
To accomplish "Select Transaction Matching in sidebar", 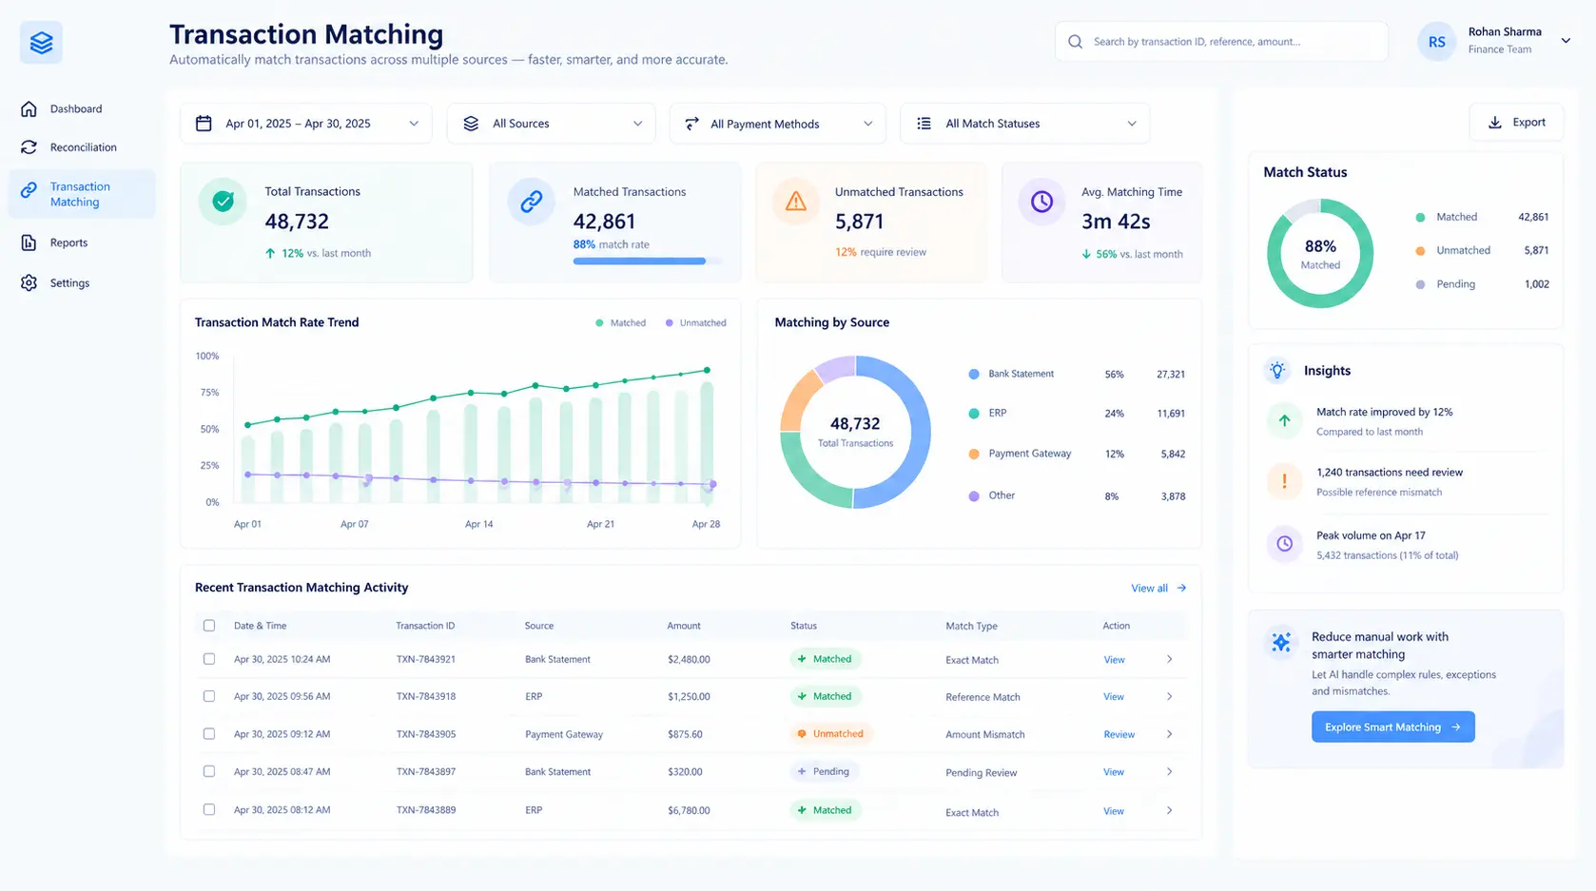I will click(82, 194).
